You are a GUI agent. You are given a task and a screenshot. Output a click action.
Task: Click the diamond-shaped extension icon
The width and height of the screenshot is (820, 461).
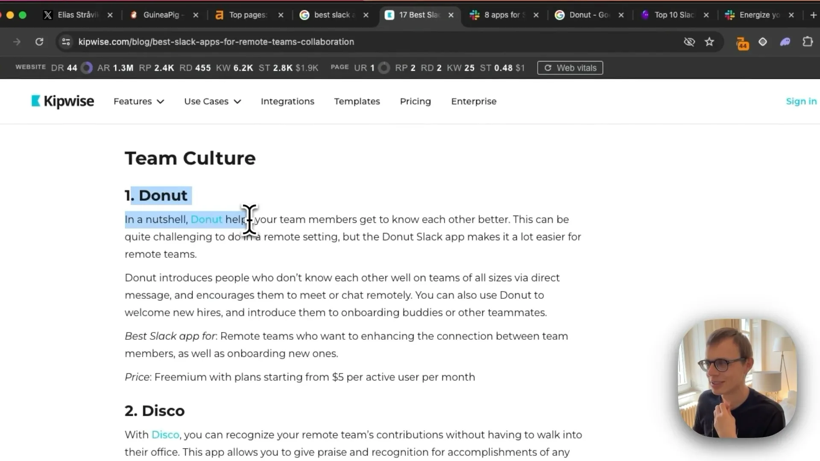763,42
